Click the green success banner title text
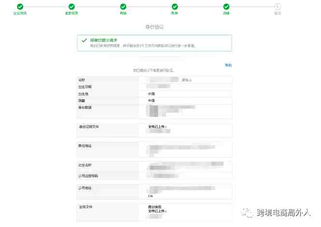 [x=104, y=40]
